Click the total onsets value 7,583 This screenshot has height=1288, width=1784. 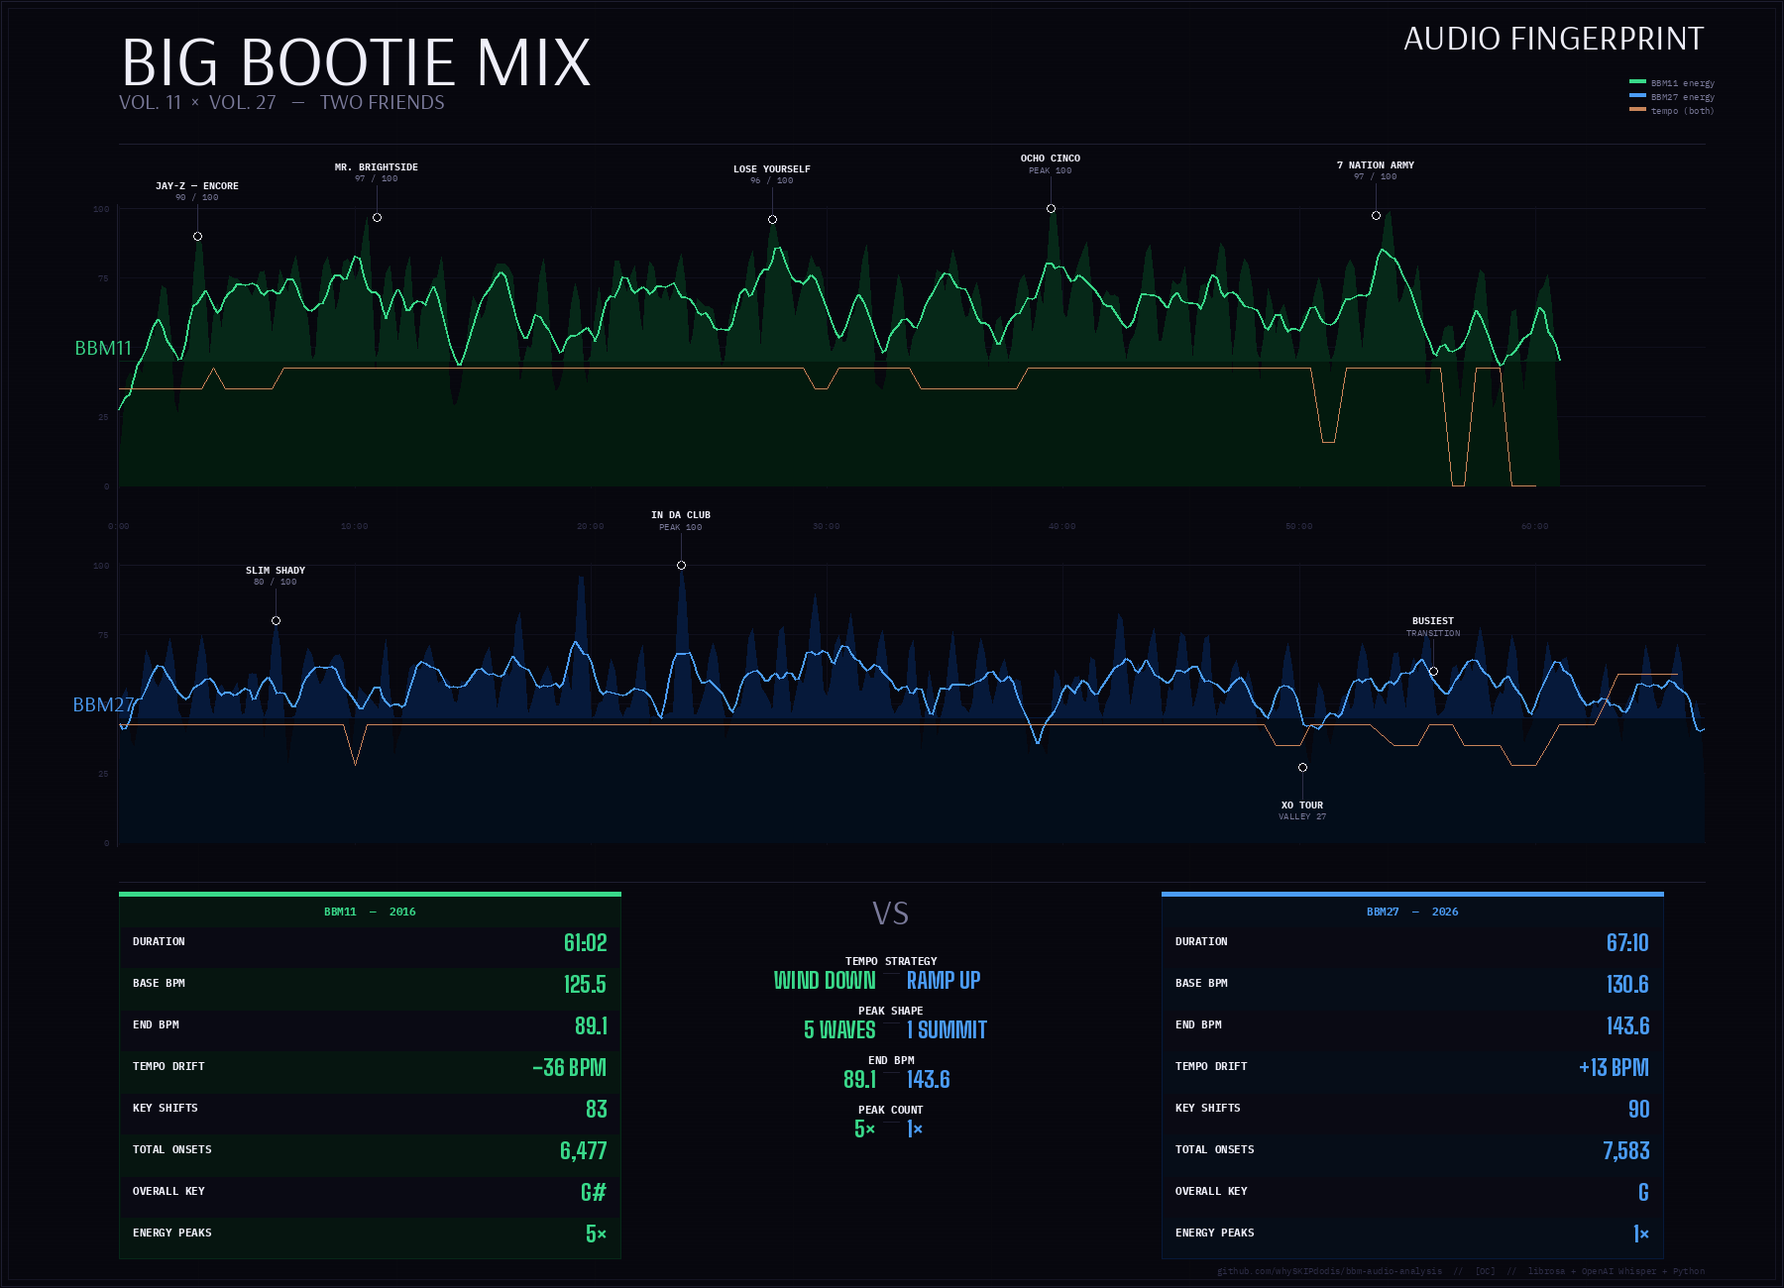(x=1626, y=1150)
